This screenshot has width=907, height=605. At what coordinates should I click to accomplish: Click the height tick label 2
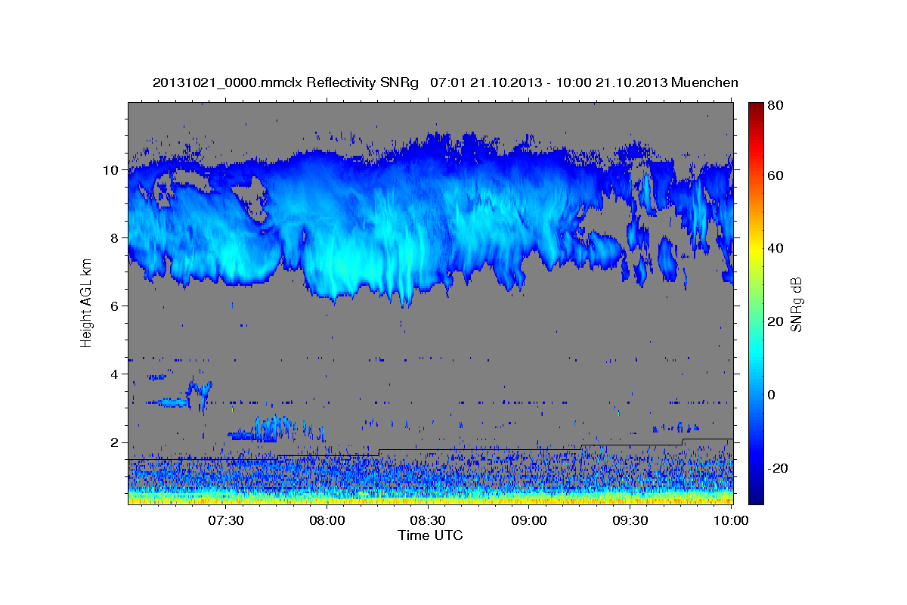tap(116, 442)
